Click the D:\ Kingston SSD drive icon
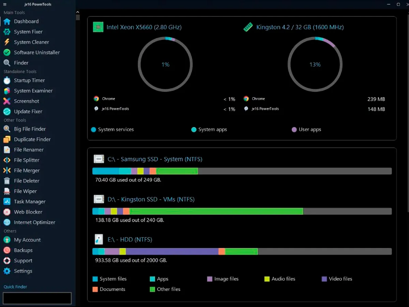 [99, 199]
